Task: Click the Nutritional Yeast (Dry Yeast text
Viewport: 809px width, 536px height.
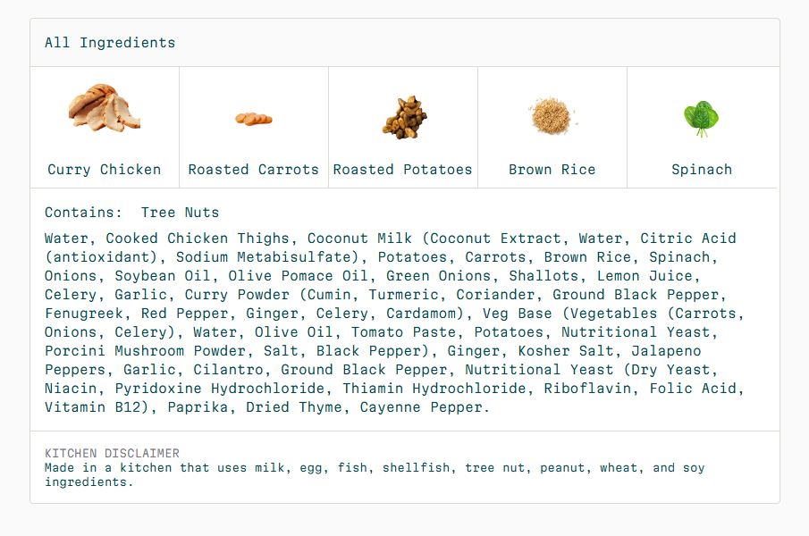Action: pos(587,370)
